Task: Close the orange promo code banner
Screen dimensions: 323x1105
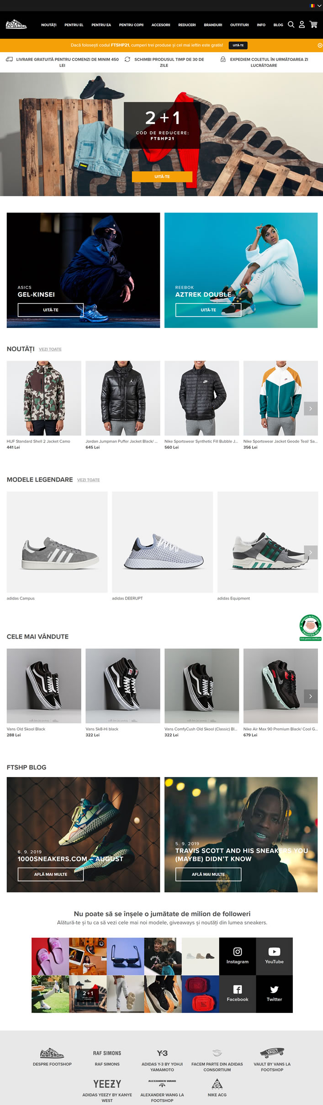Action: click(320, 45)
